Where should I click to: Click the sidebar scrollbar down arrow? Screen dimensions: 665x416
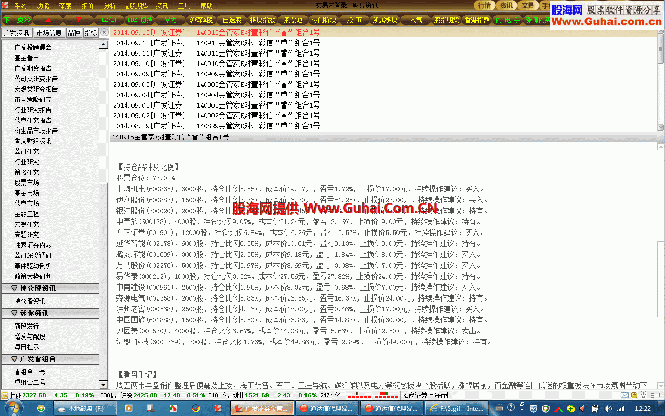coord(103,385)
